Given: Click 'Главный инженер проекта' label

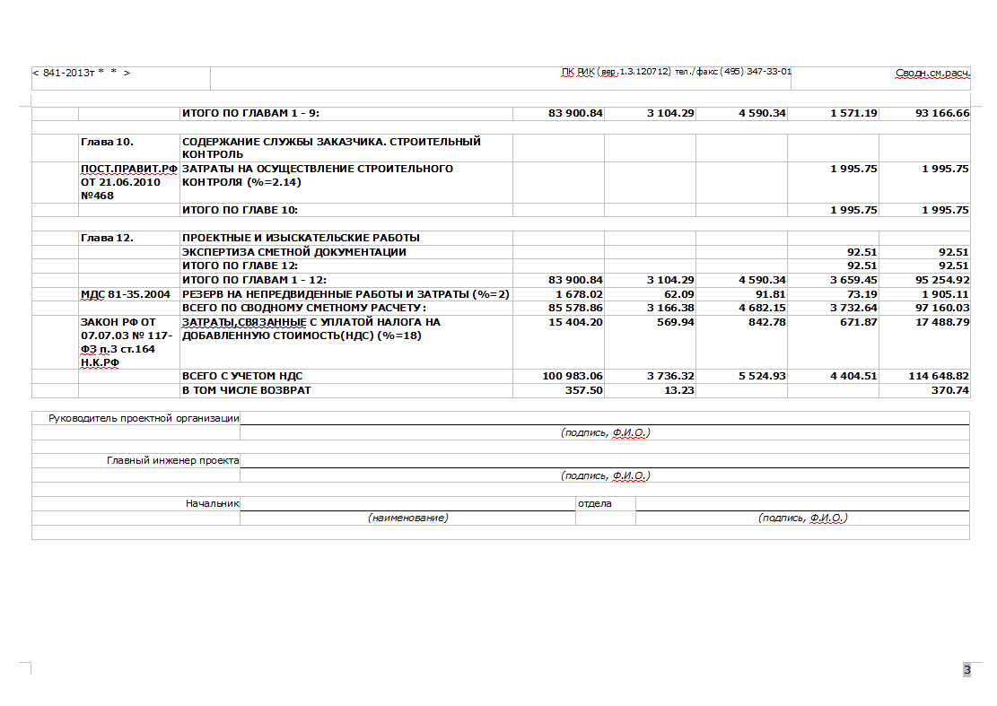Looking at the screenshot, I should point(173,460).
